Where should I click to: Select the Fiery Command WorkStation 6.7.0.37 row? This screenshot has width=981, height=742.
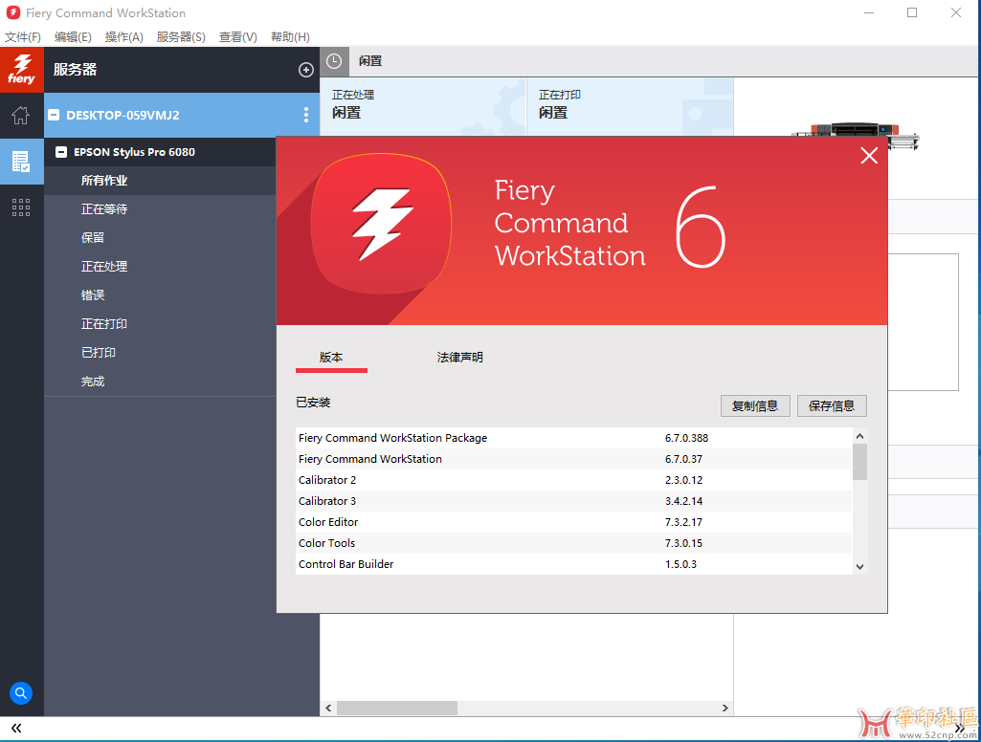click(x=573, y=459)
